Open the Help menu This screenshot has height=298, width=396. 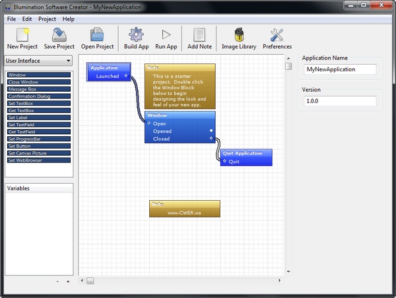click(69, 19)
